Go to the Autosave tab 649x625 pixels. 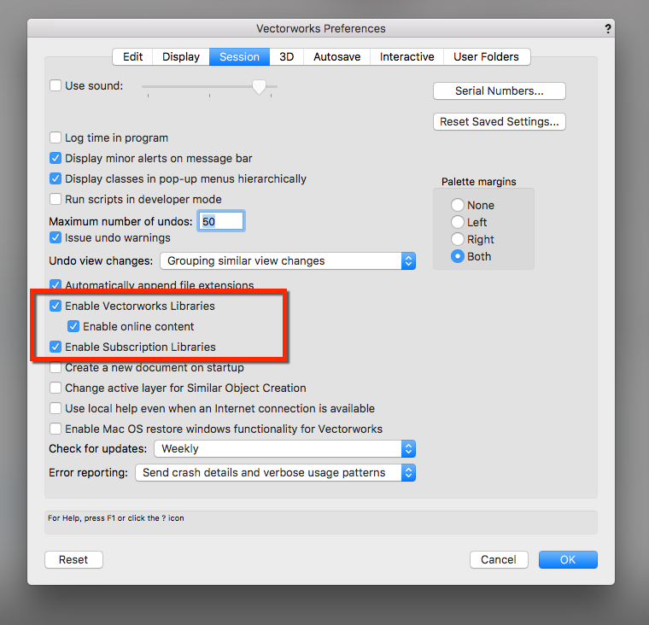(337, 56)
